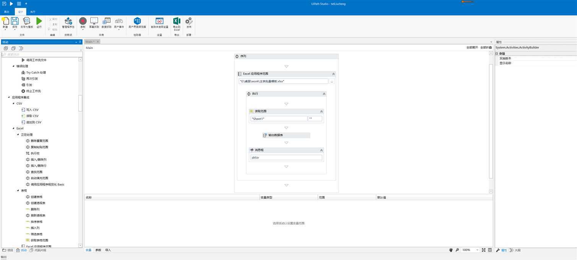Click the "Sheet1" sheet name field
Screen dimensions: 577x260
[x=279, y=119]
